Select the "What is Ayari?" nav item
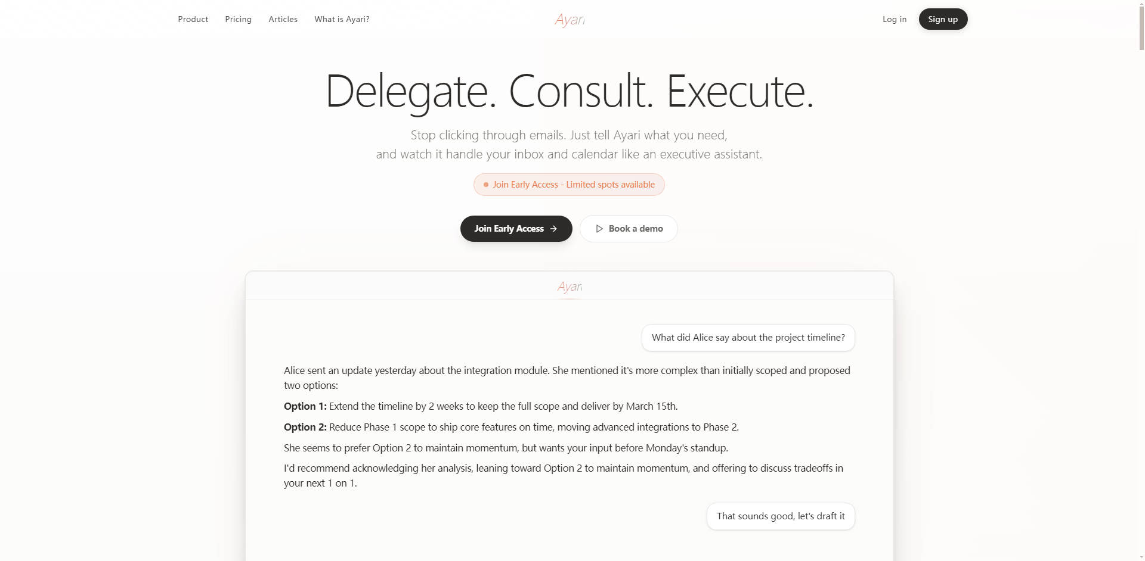The image size is (1145, 561). [342, 19]
